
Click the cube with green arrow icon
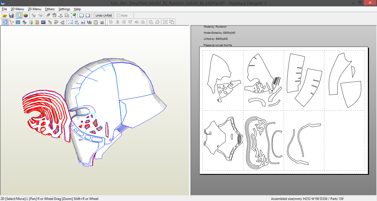tap(50, 22)
